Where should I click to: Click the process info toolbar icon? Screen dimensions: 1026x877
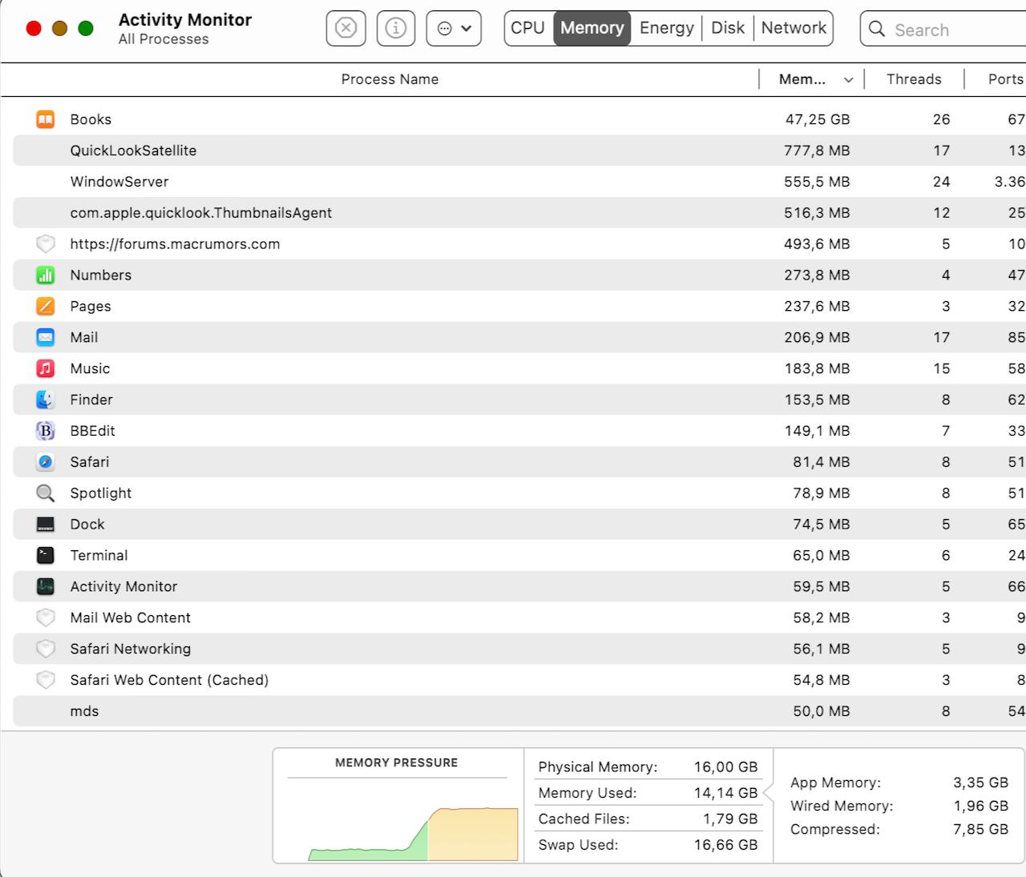(396, 29)
